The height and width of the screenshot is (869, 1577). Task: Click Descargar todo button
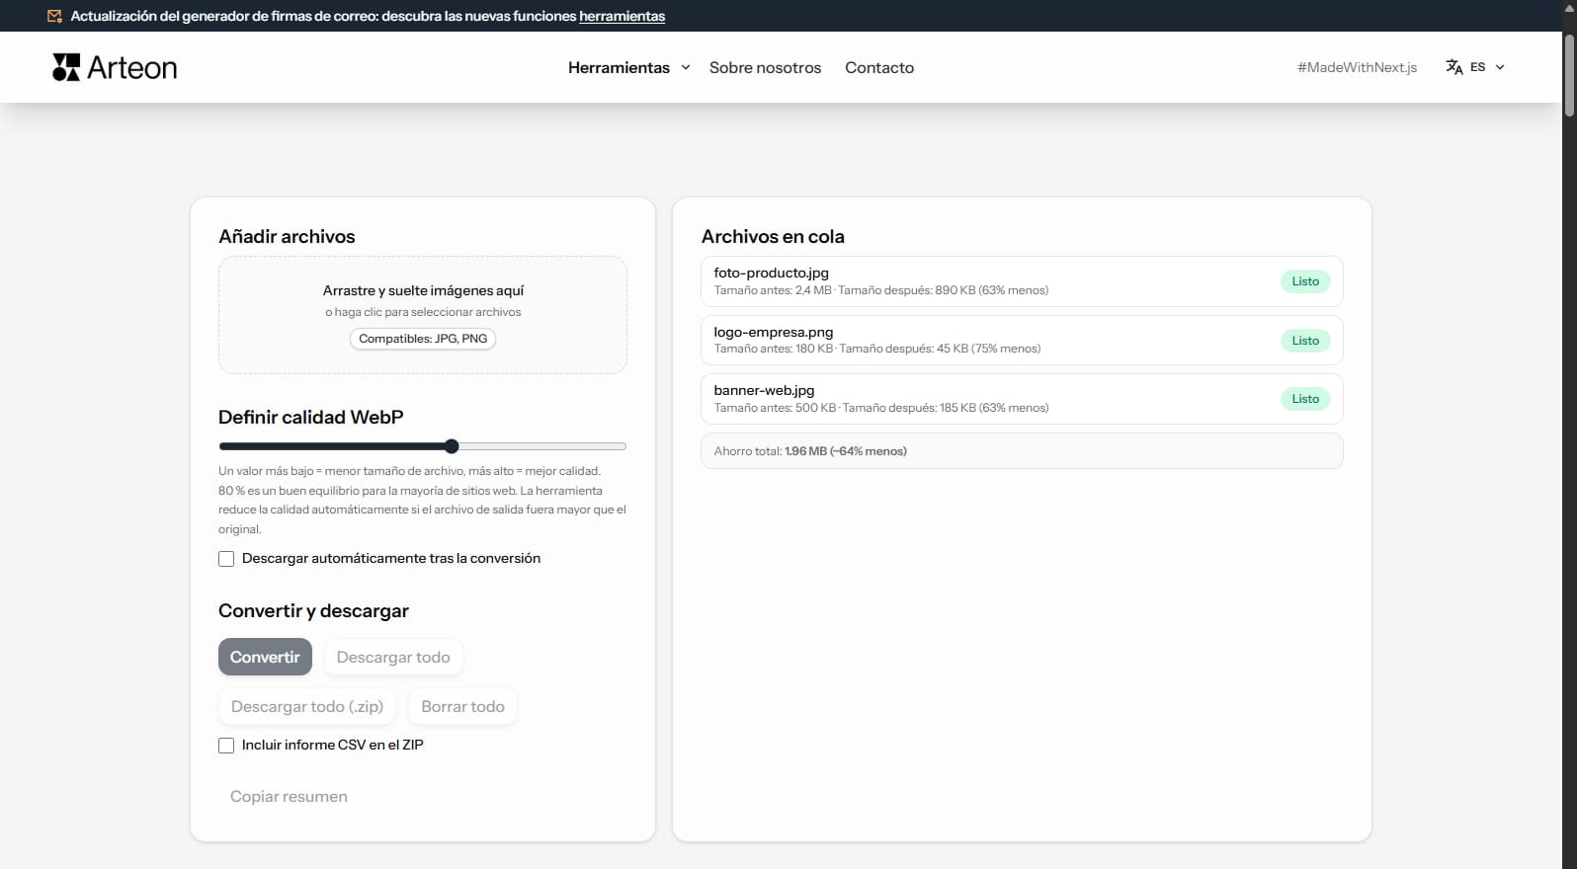point(392,658)
